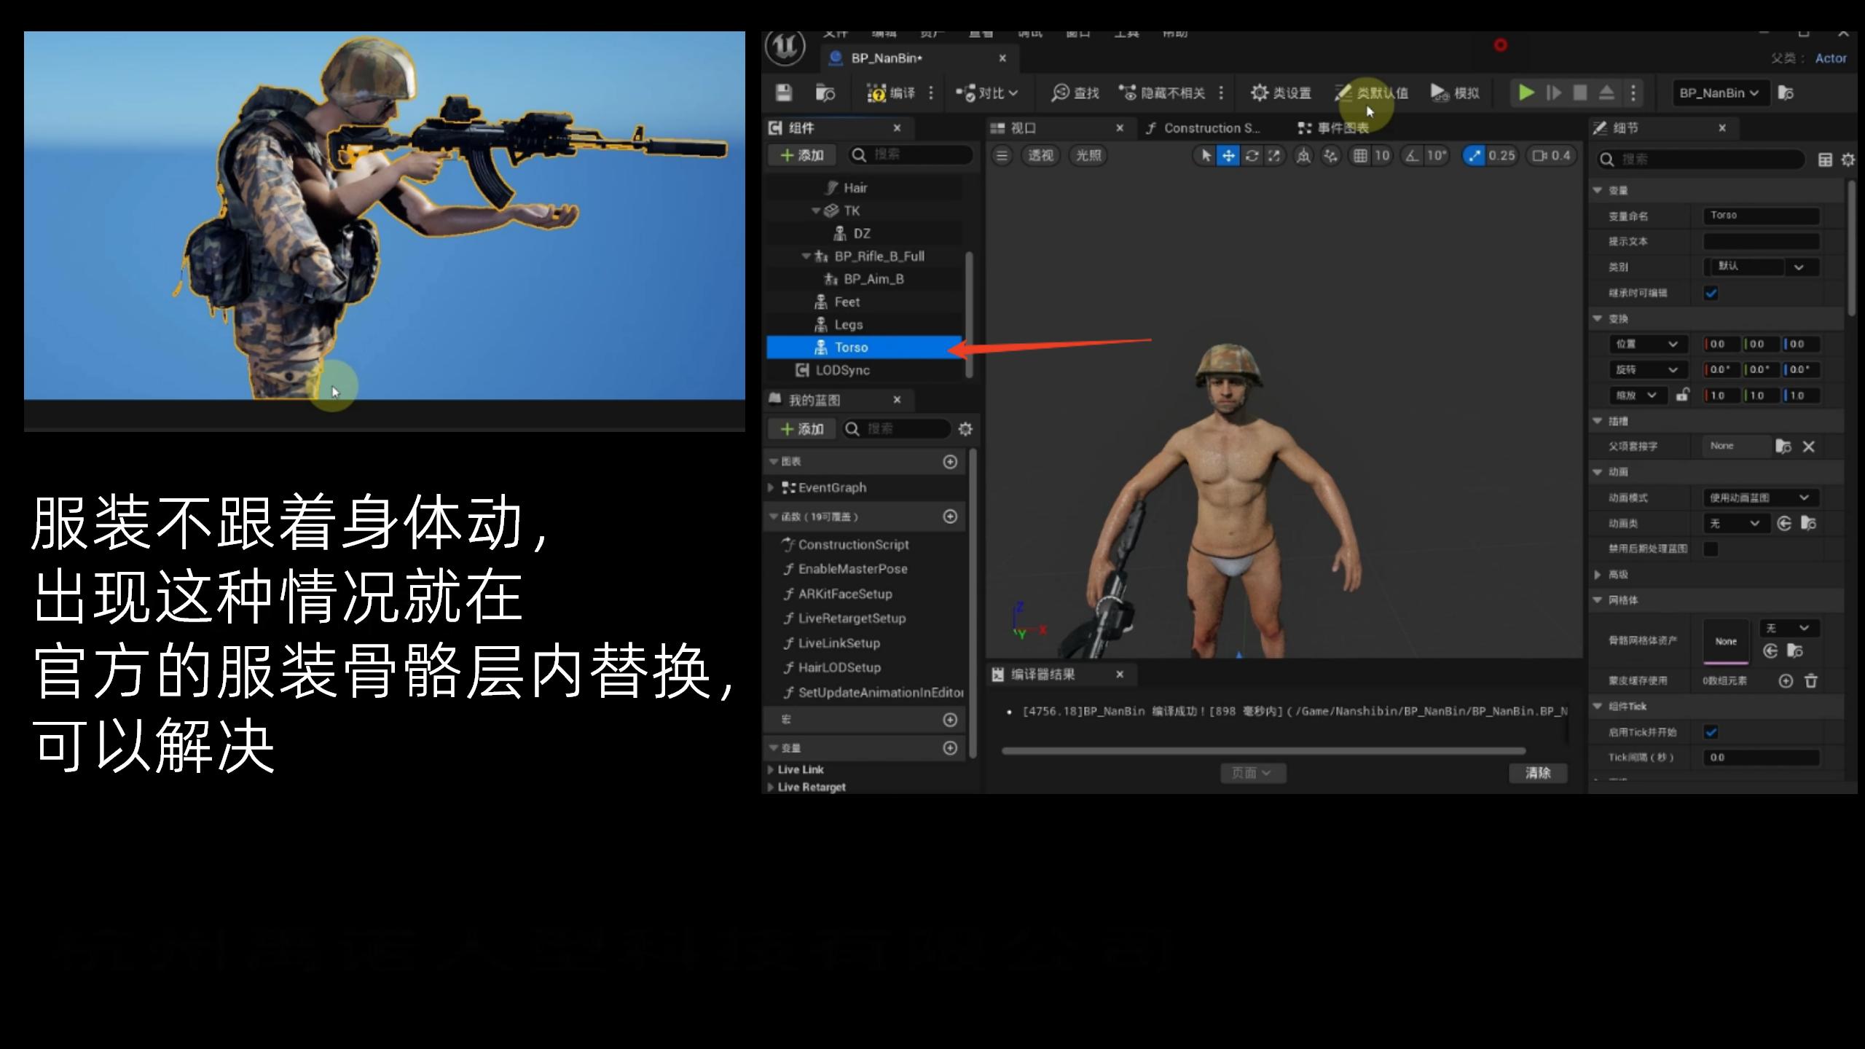The height and width of the screenshot is (1049, 1865).
Task: Open My Blueprint panel settings gear
Action: tap(965, 429)
